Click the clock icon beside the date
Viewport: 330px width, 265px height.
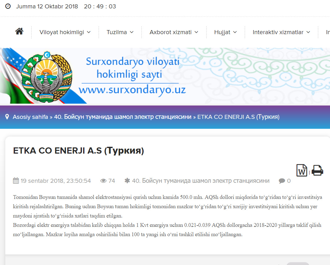click(x=8, y=6)
